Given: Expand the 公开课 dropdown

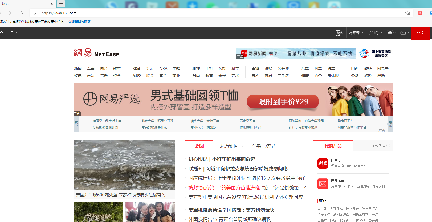Looking at the screenshot, I should (x=356, y=33).
